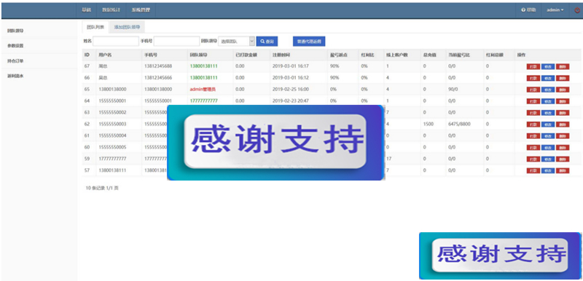
Task: Open the help question-mark item
Action: point(528,10)
